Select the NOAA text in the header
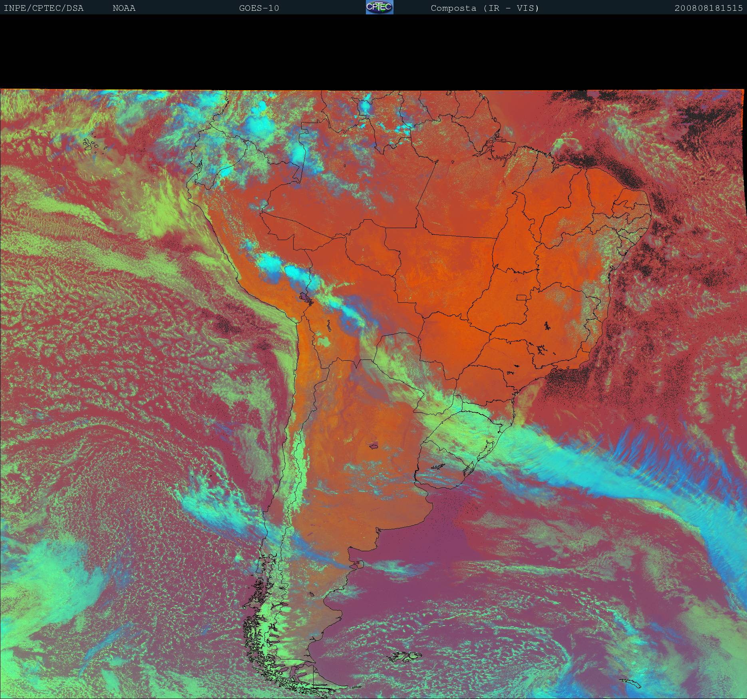The height and width of the screenshot is (699, 747). pos(124,8)
